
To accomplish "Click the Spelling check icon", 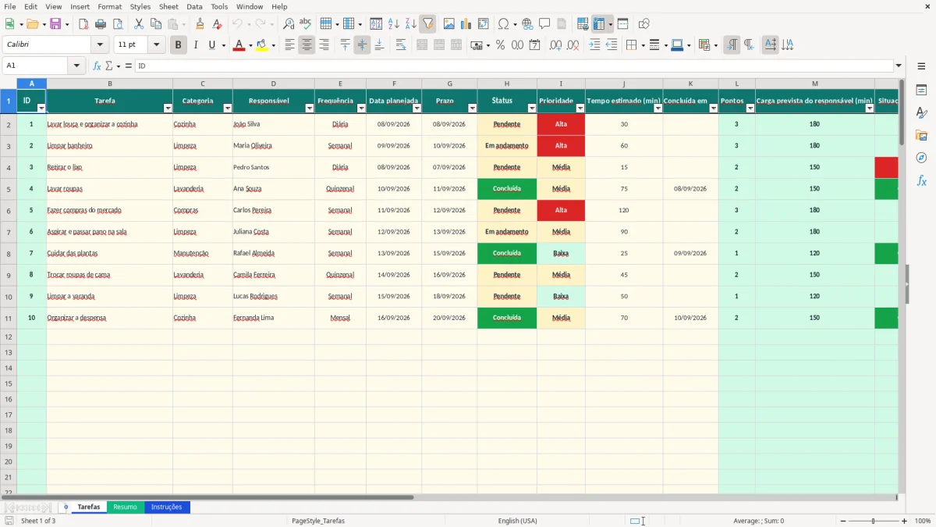I will click(306, 24).
